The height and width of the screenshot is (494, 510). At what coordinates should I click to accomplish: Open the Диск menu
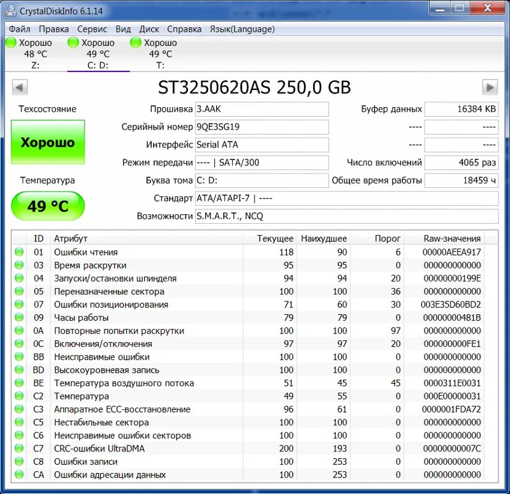pyautogui.click(x=149, y=29)
